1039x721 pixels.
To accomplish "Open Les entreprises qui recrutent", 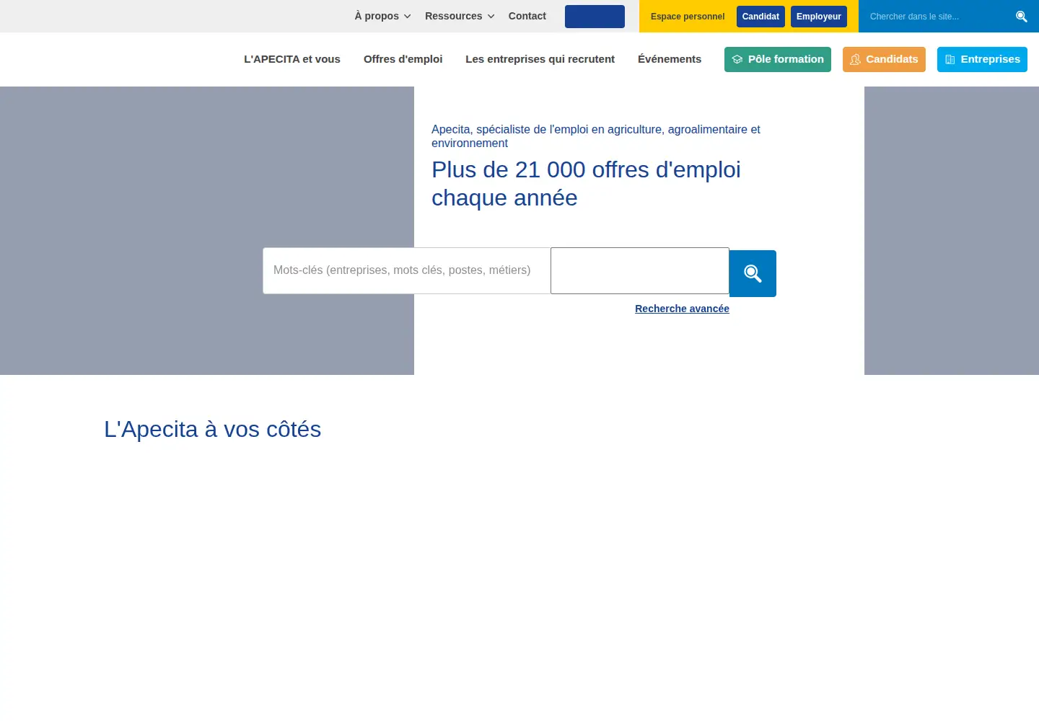I will (x=540, y=59).
